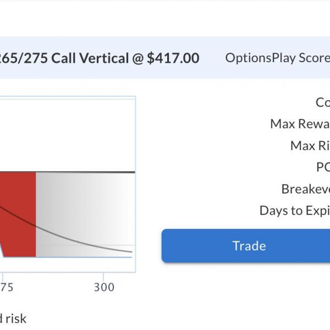The width and height of the screenshot is (330, 330).
Task: Click the $417.00 price in header
Action: pos(173,58)
